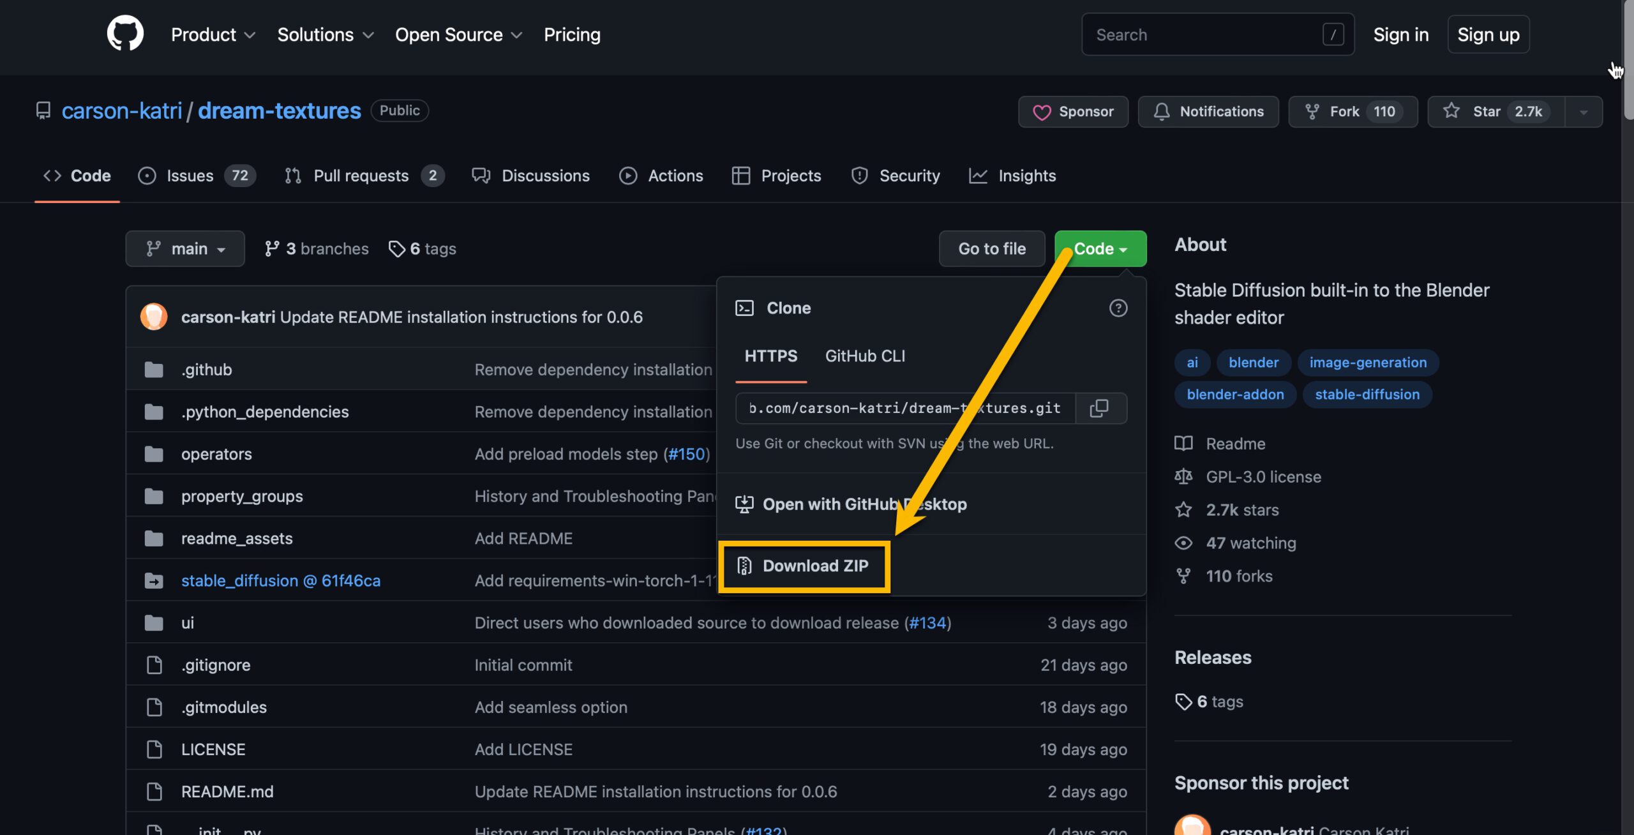Screen dimensions: 1634x835
Task: Open the 3 branches link
Action: 317,248
